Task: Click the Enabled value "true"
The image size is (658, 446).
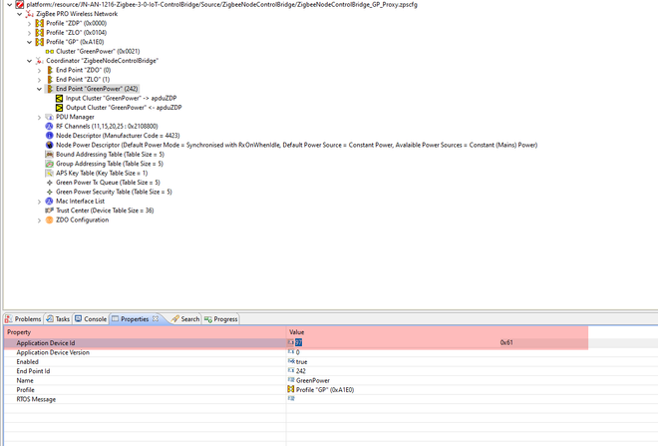Action: [302, 362]
